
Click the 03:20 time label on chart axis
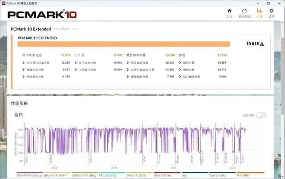(x=54, y=168)
